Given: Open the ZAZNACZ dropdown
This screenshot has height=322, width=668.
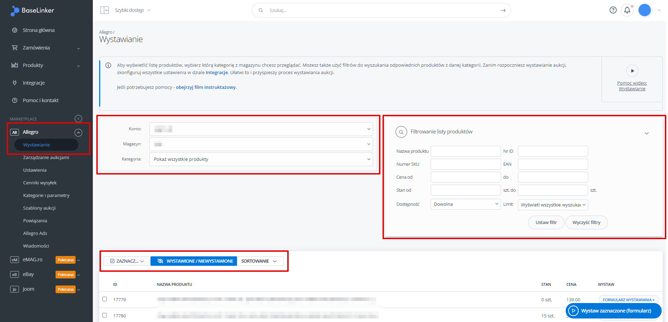Looking at the screenshot, I should (127, 261).
